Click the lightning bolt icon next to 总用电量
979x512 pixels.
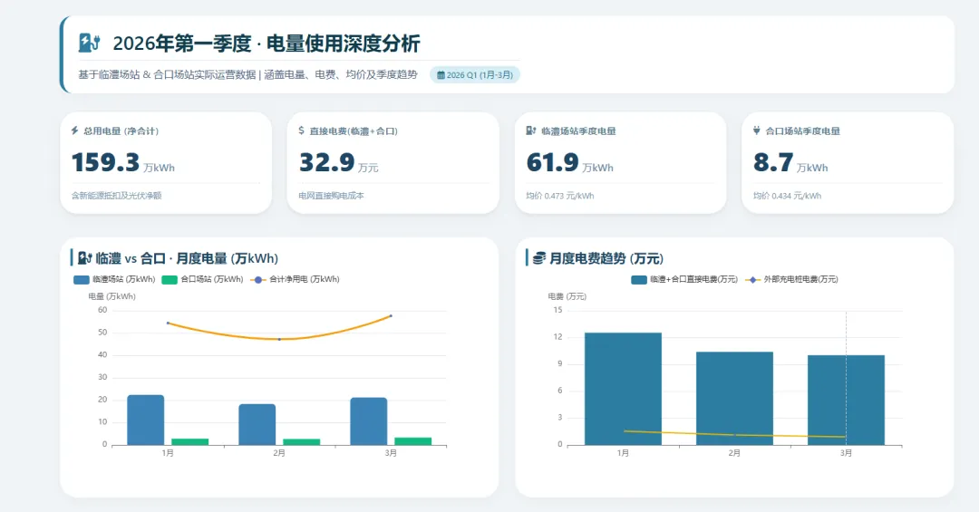(75, 130)
